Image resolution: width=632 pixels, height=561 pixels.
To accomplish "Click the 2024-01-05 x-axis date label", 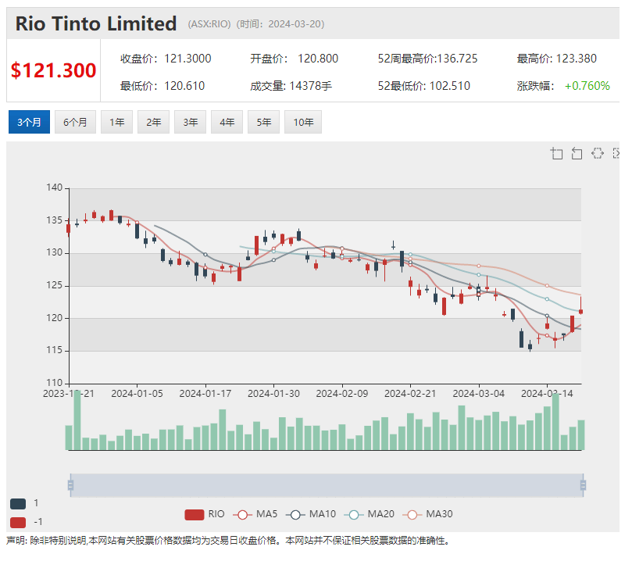I will 137,394.
